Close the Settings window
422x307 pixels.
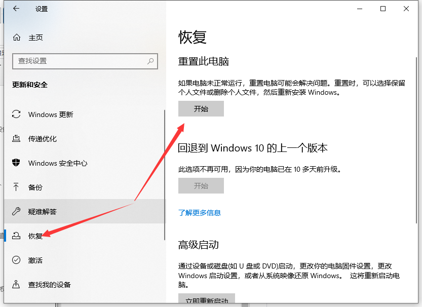(x=406, y=9)
